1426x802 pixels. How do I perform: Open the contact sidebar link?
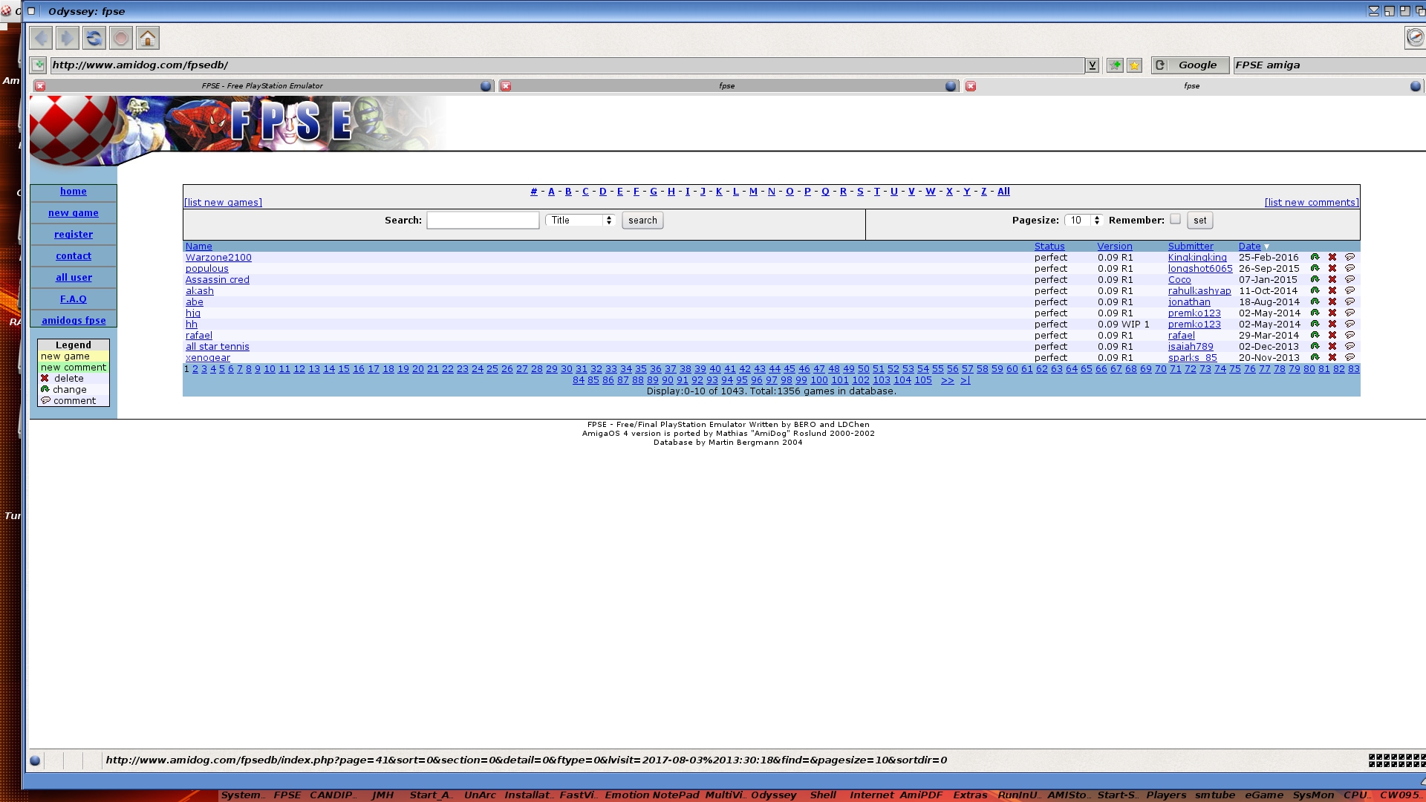point(74,256)
